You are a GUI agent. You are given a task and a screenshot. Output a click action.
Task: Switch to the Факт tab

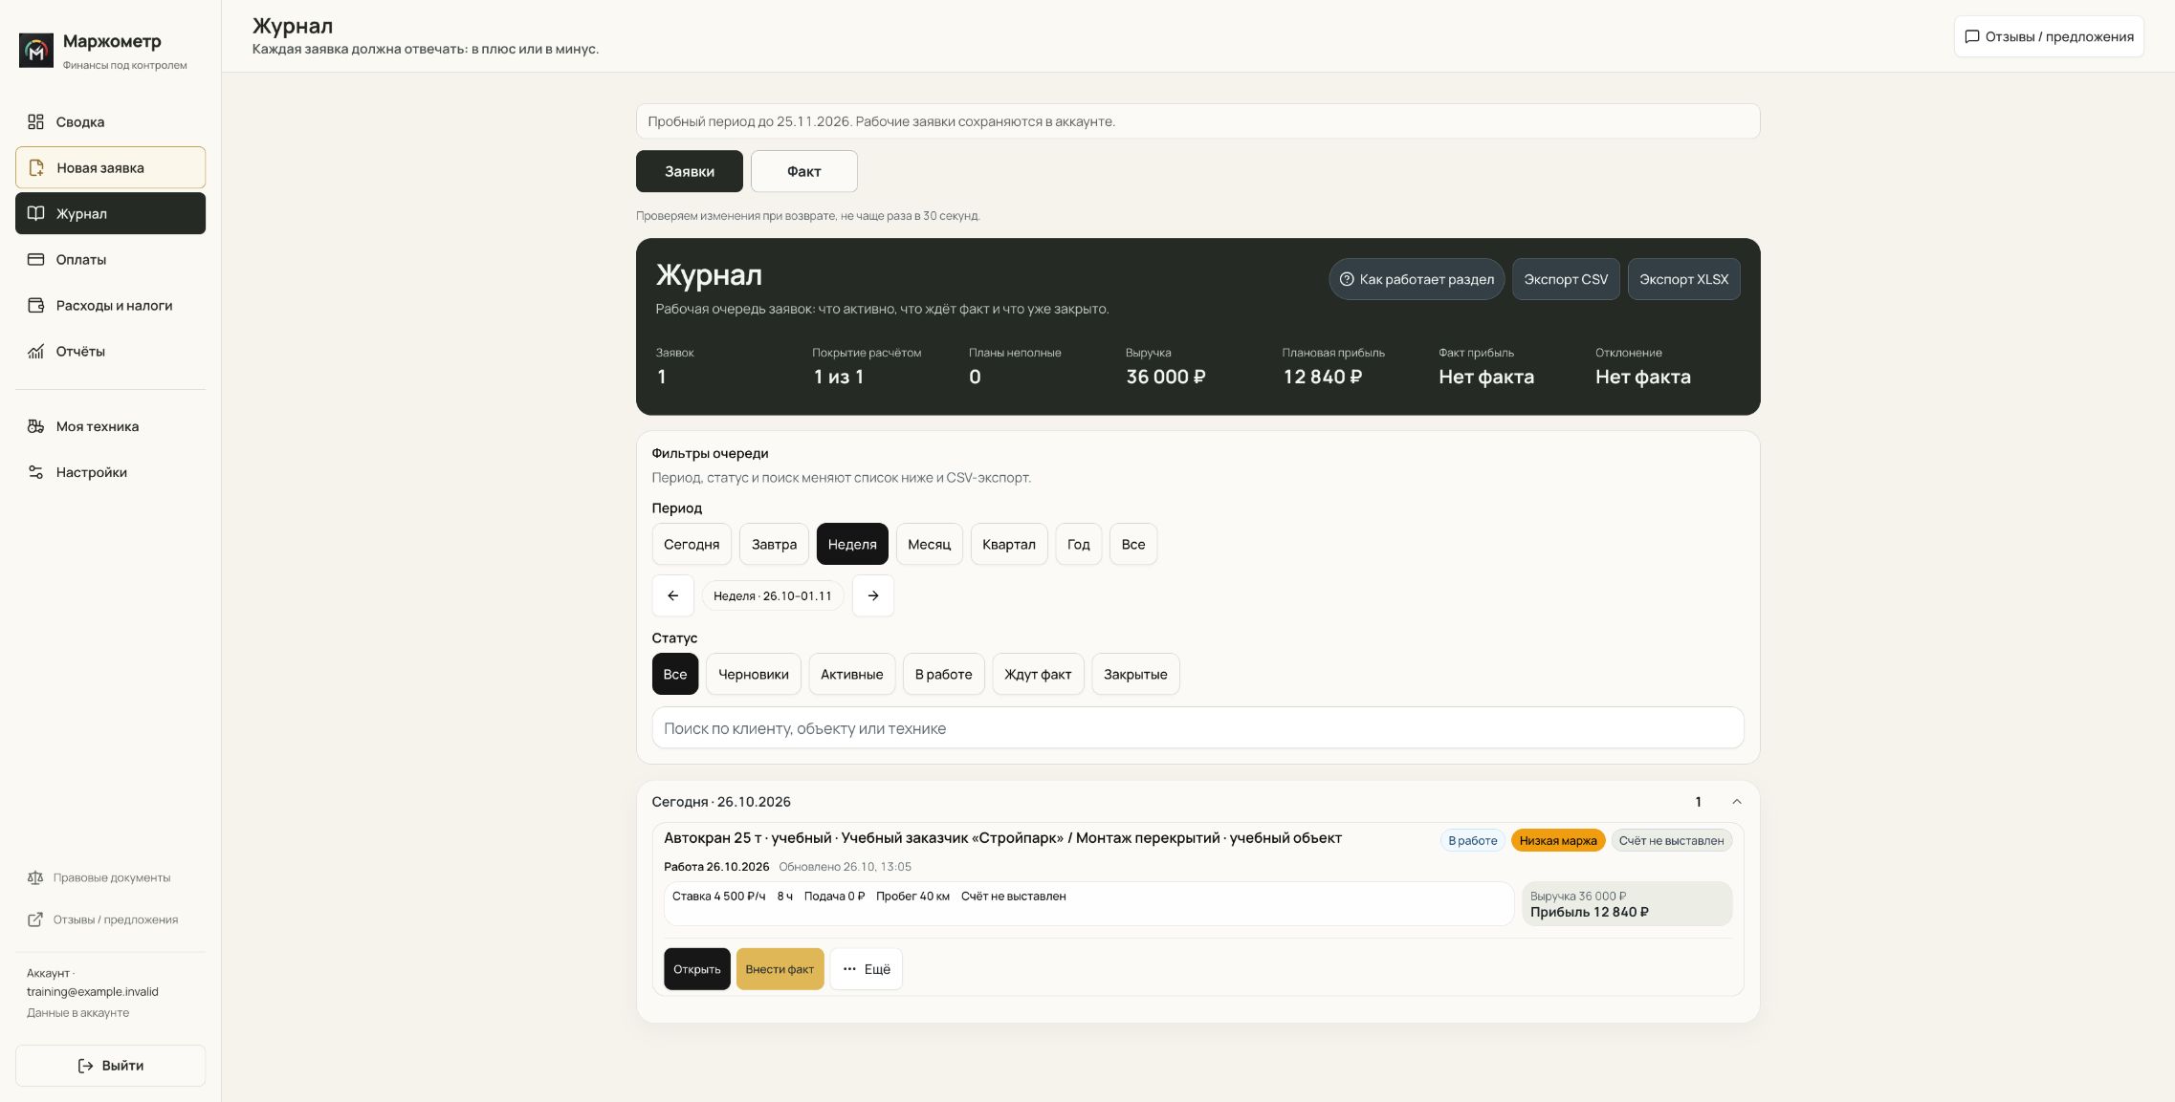[803, 171]
